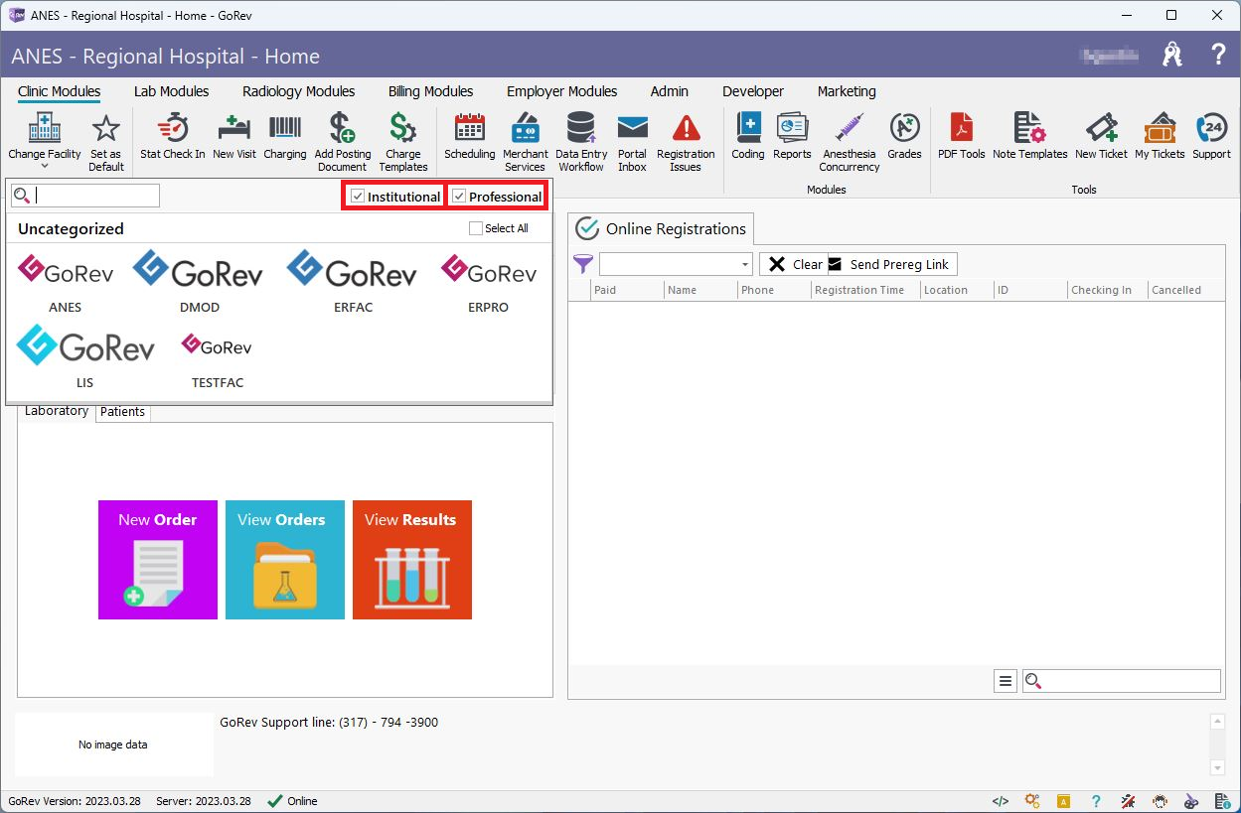Viewport: 1241px width, 813px height.
Task: Open Billing Modules tab
Action: click(430, 91)
